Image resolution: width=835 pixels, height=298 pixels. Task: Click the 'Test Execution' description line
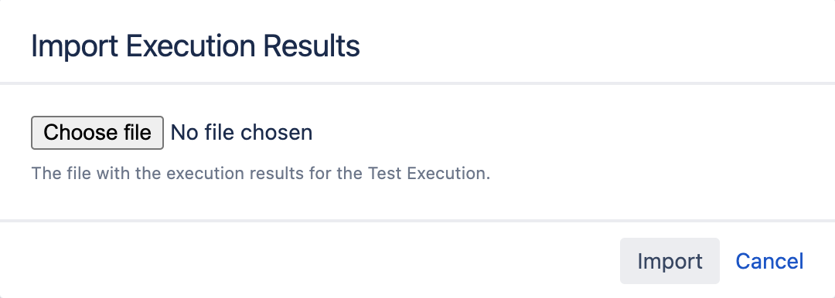(261, 174)
